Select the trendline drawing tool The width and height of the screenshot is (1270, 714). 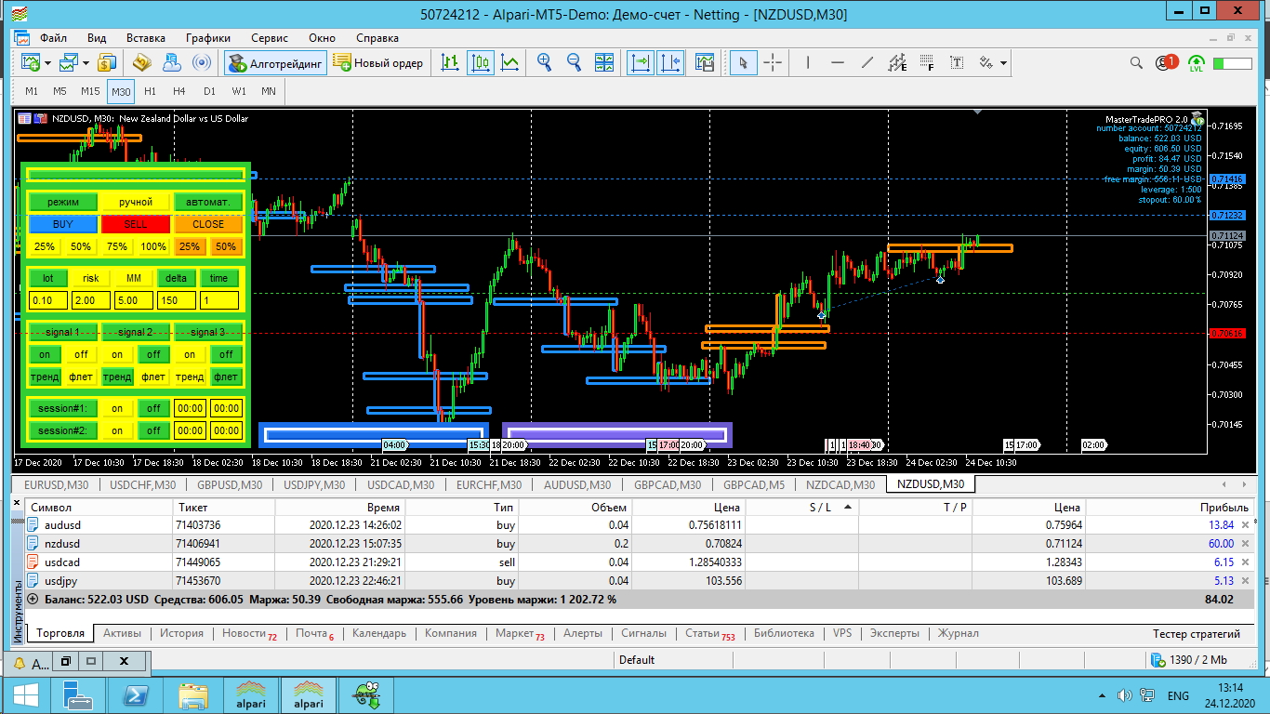(x=867, y=63)
